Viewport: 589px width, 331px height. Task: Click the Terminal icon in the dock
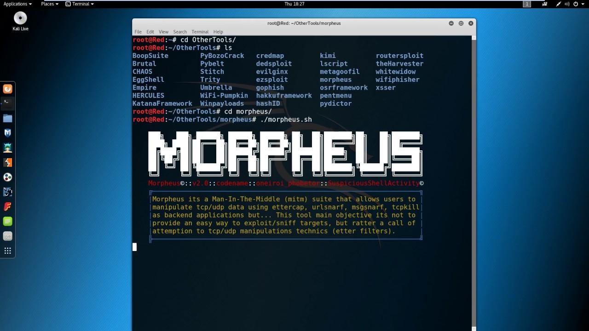pyautogui.click(x=7, y=103)
